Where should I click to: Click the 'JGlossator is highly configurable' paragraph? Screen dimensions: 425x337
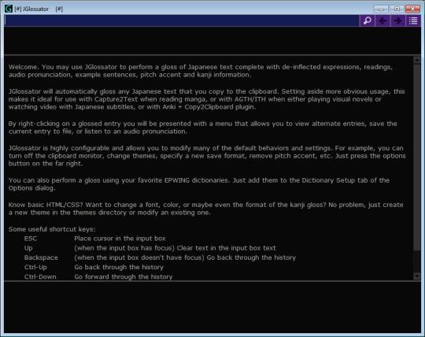coord(207,156)
